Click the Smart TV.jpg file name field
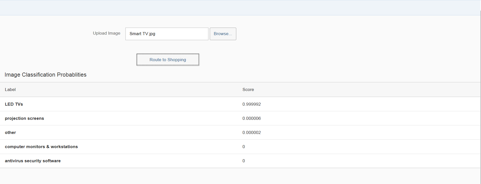This screenshot has width=481, height=184. pos(167,34)
